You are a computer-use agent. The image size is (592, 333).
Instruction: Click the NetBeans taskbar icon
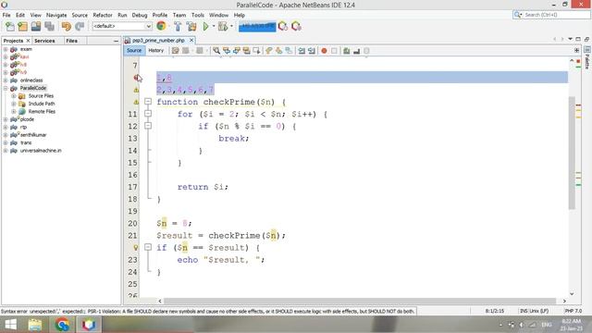(89, 325)
